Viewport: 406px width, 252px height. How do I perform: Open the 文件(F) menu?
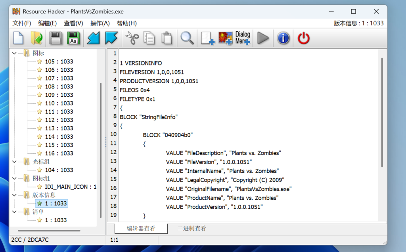(x=22, y=23)
